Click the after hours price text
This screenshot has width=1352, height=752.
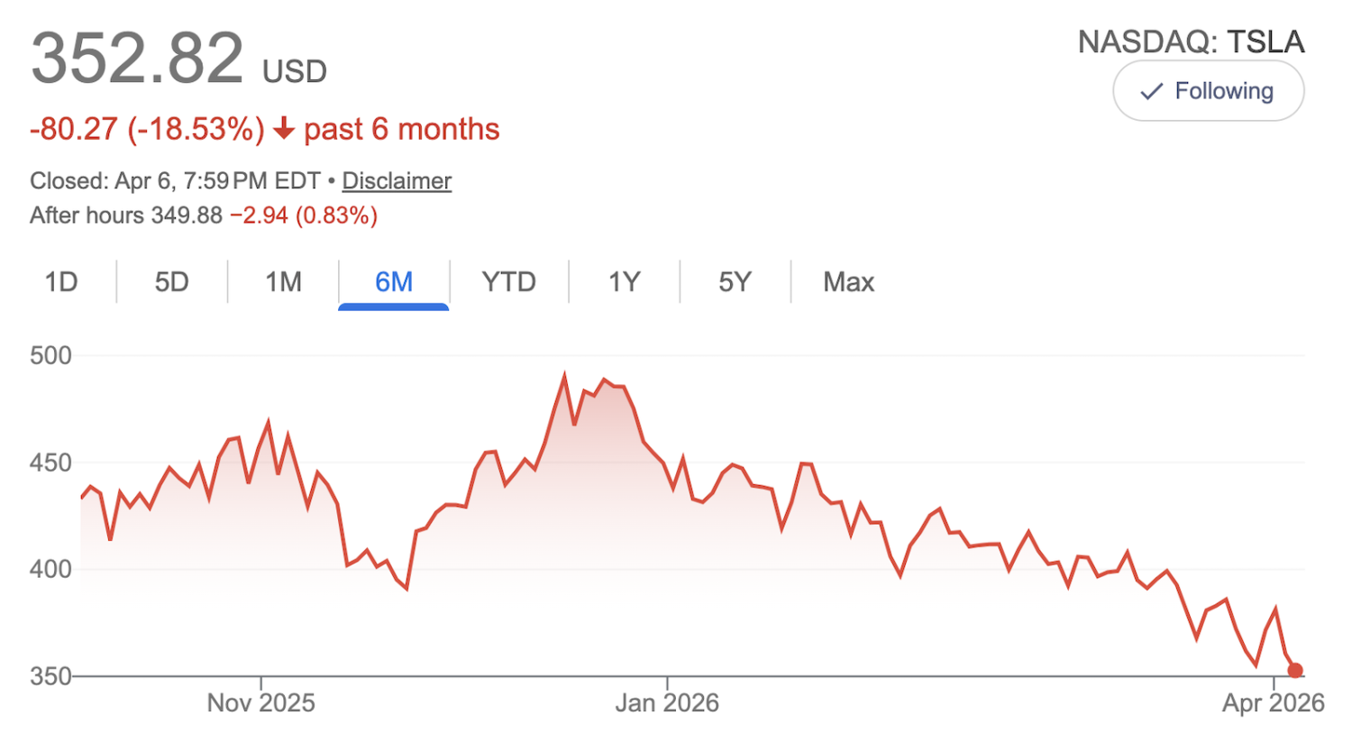click(203, 216)
